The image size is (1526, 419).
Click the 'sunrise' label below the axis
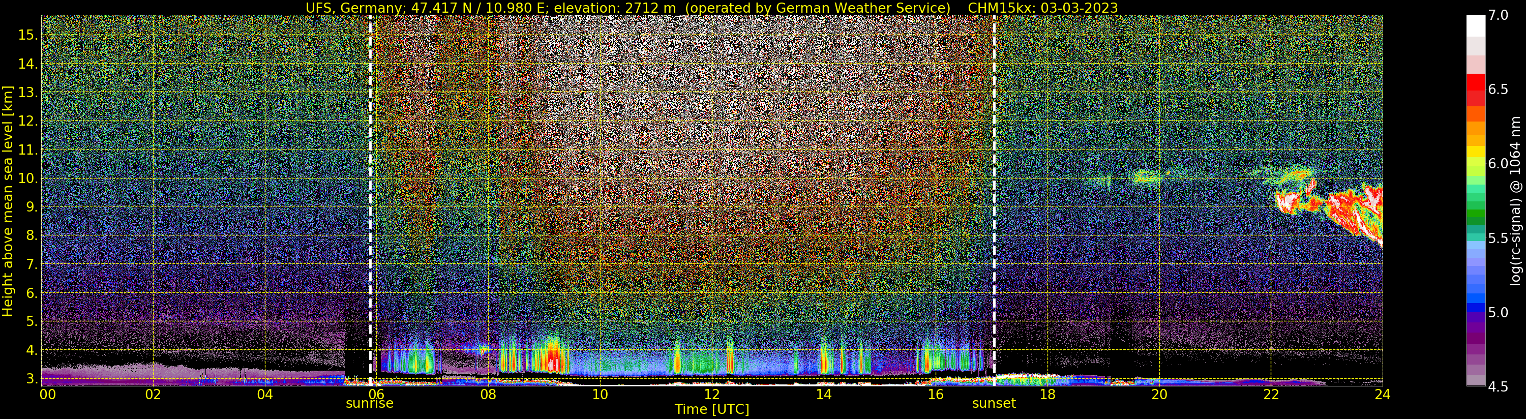(370, 404)
